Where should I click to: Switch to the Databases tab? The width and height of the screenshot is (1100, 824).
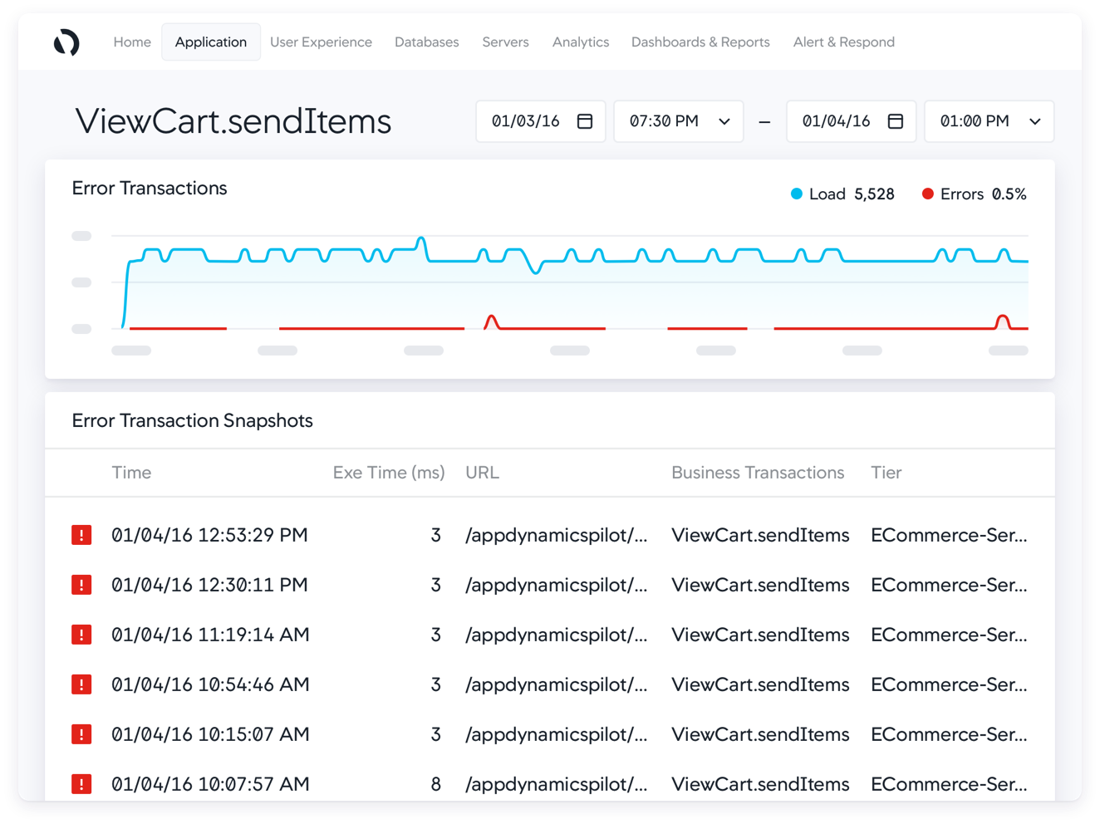tap(427, 42)
